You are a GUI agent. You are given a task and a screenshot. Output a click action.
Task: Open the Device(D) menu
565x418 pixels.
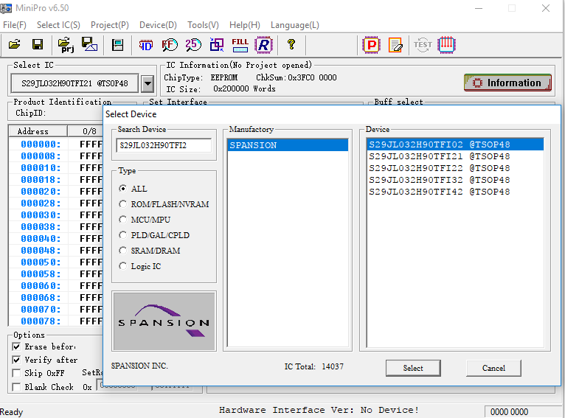pyautogui.click(x=158, y=25)
